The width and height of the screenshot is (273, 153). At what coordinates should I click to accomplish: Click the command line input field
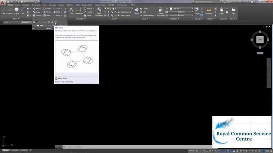[137, 147]
